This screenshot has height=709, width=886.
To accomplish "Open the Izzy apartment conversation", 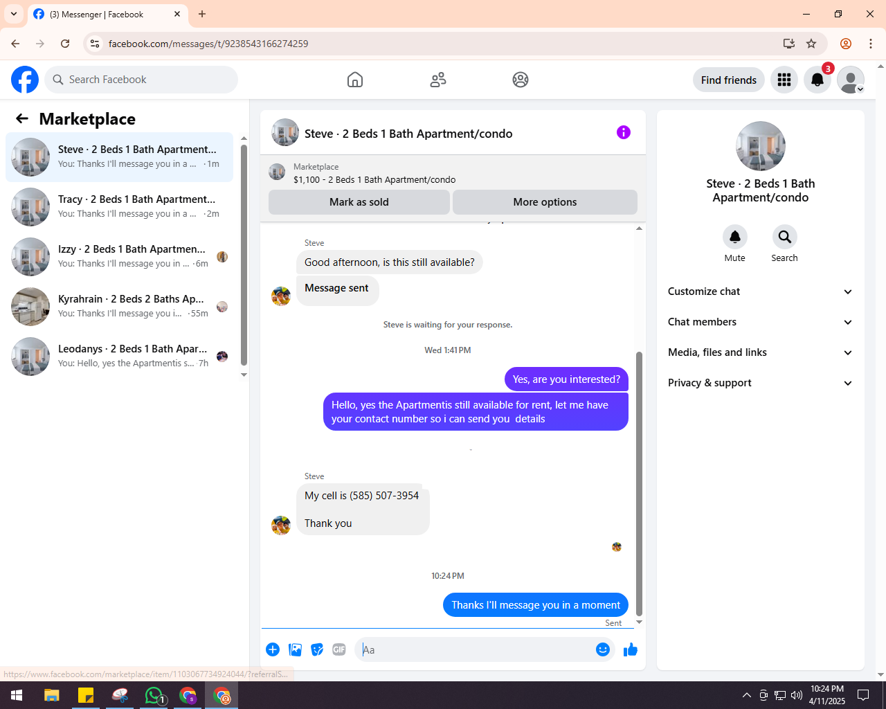I will (119, 257).
